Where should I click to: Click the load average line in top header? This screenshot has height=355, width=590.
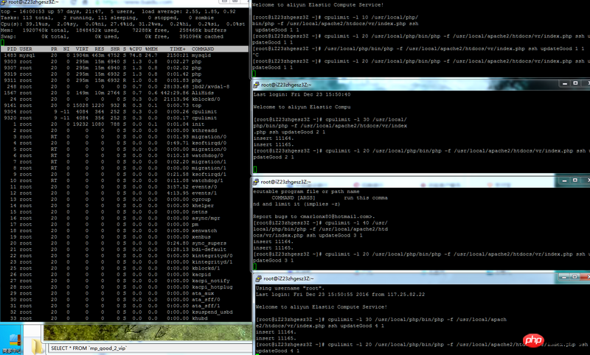click(118, 12)
